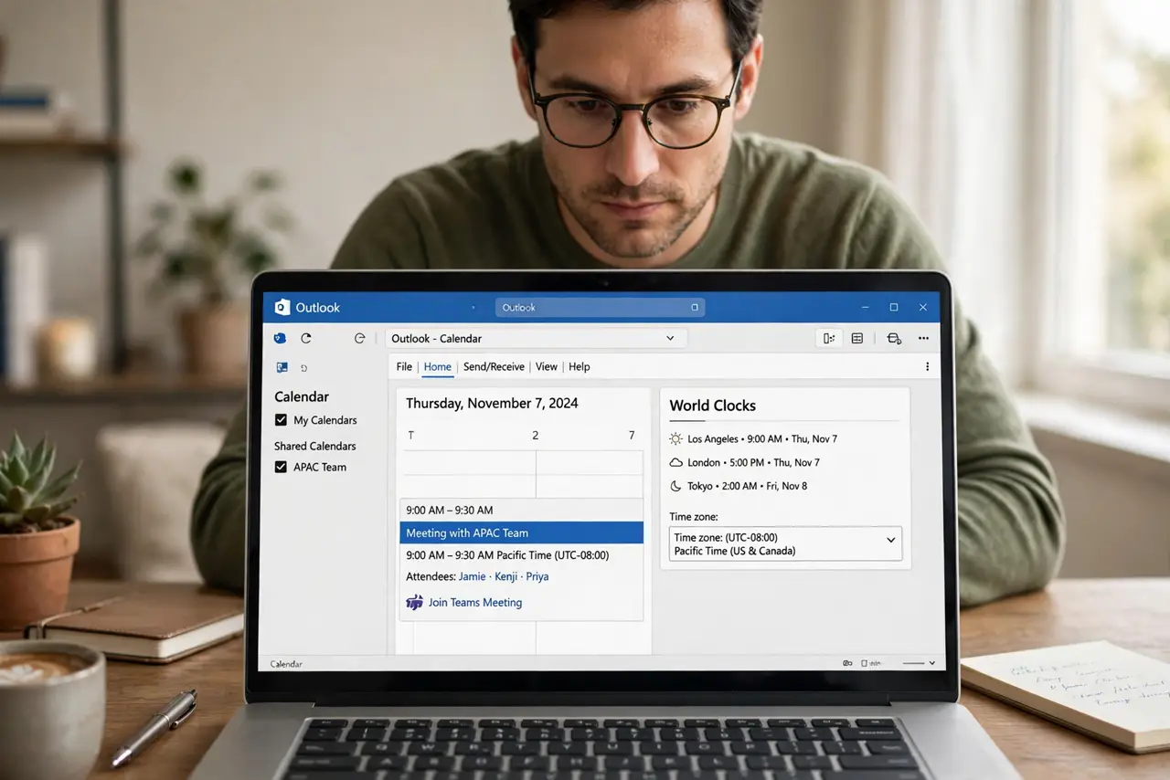Viewport: 1170px width, 780px height.
Task: Click the Teams icon beside Join Teams Meeting
Action: [414, 602]
